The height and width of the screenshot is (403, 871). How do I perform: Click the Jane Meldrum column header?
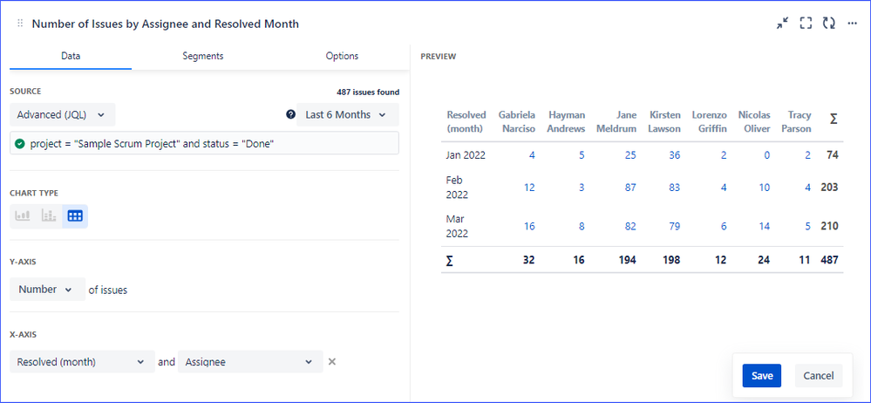617,122
